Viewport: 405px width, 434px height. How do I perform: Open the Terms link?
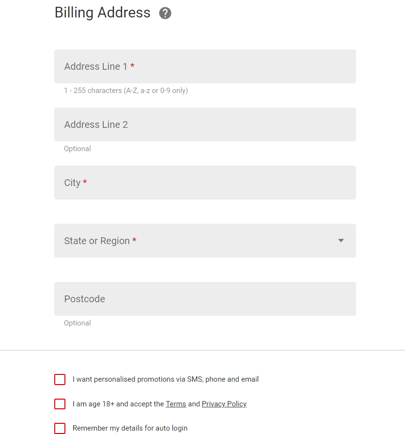176,404
